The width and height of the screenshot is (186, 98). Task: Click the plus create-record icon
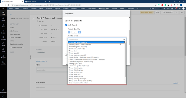(x=164, y=9)
